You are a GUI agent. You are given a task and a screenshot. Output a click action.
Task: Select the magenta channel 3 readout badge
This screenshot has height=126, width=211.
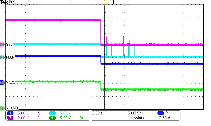point(10,118)
